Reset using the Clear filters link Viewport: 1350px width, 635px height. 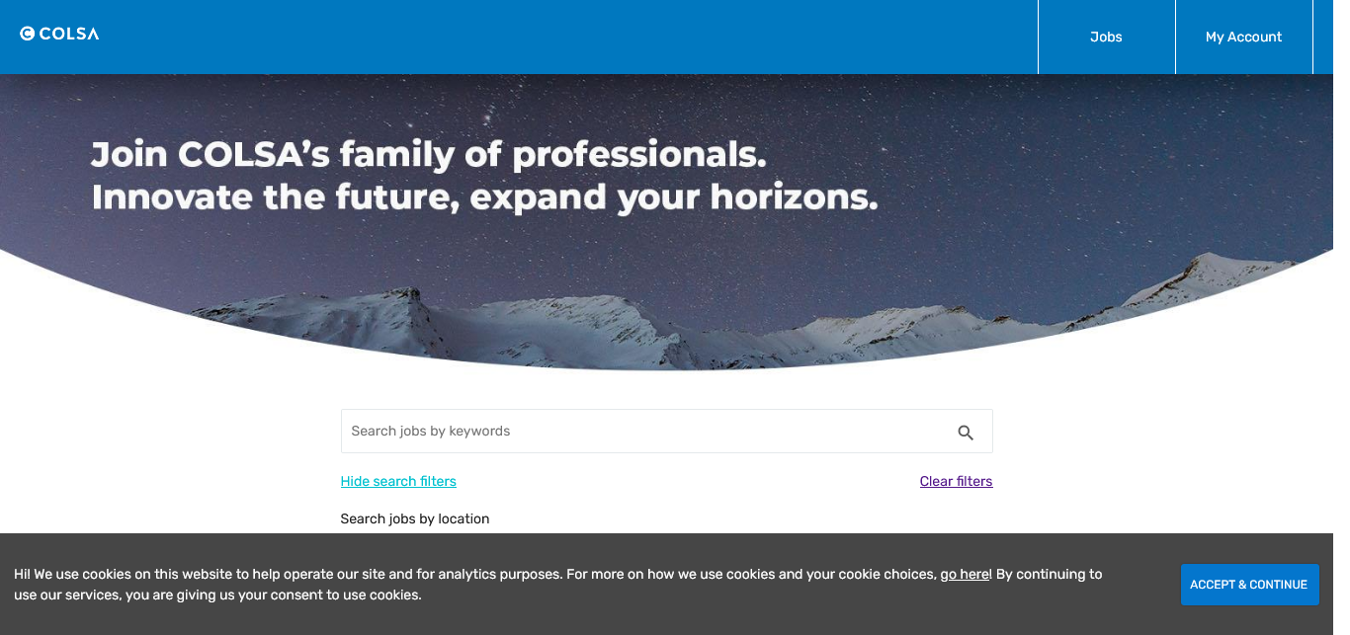tap(956, 482)
